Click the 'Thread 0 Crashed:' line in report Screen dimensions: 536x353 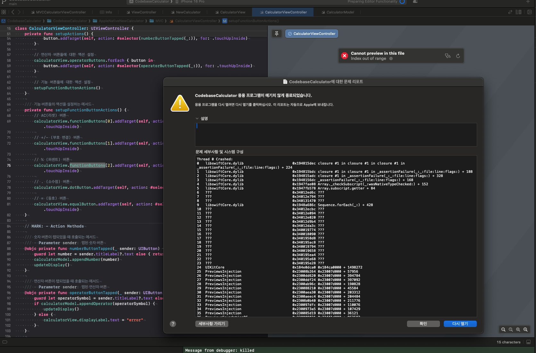215,159
